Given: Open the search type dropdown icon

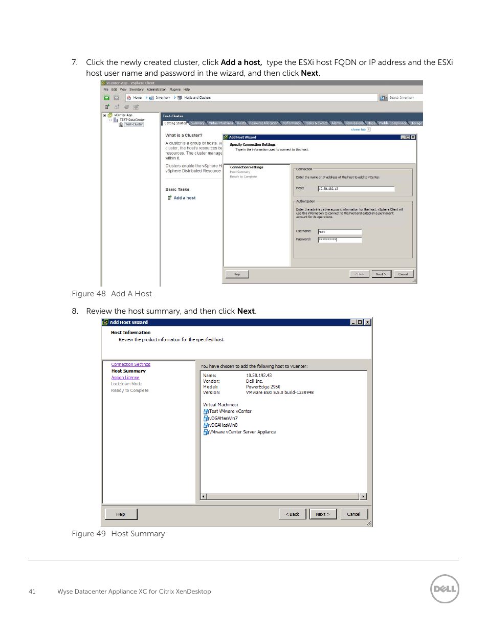Looking at the screenshot, I should (383, 98).
